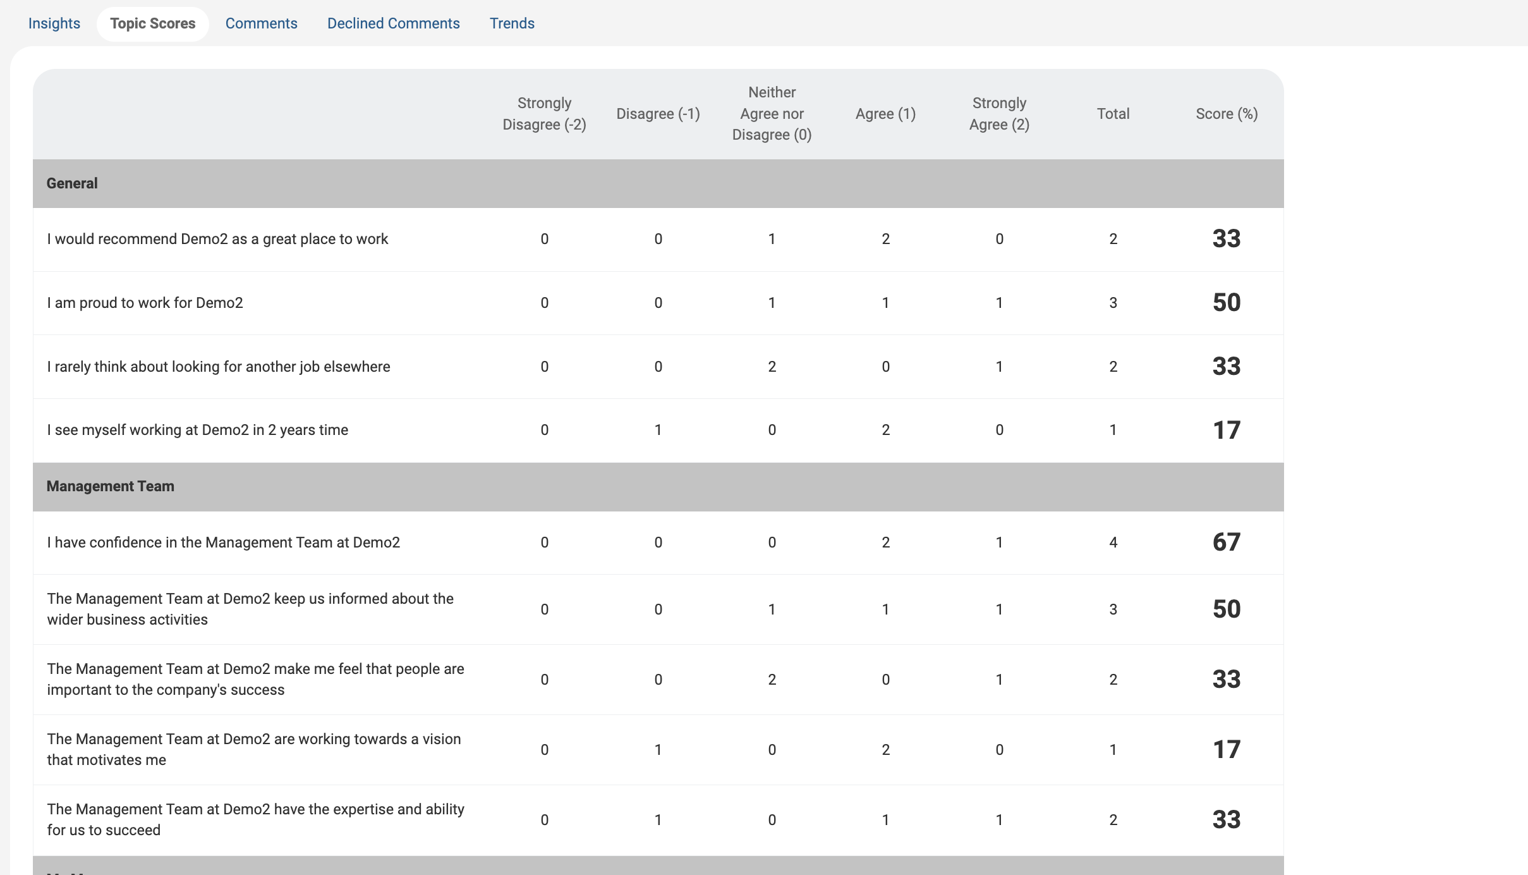Select the Topic Scores tab
The width and height of the screenshot is (1528, 875).
point(152,23)
